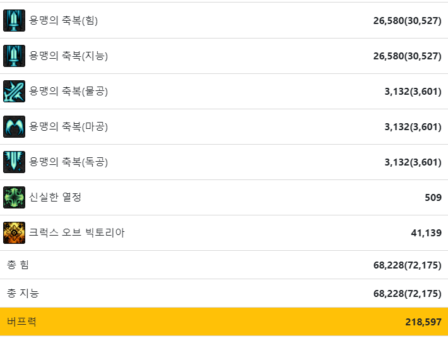Open the 크럭스 오브 빅토리아 orange icon
This screenshot has width=448, height=338.
coord(15,232)
